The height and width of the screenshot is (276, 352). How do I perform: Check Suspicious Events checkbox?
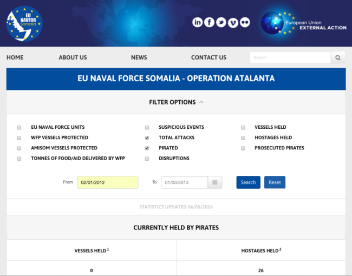click(x=147, y=128)
